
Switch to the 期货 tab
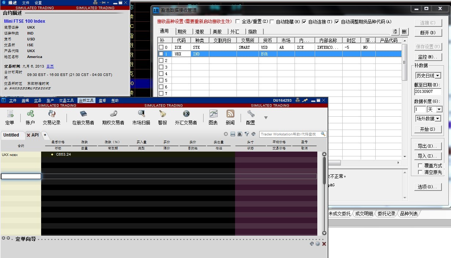[x=182, y=32]
